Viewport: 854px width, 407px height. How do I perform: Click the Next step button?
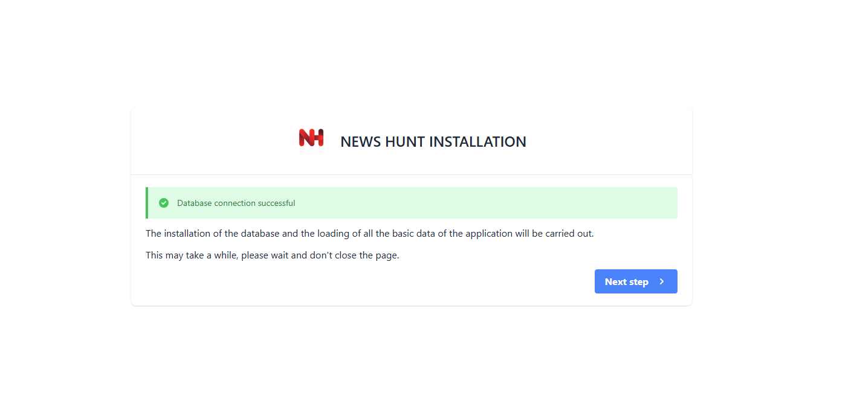[636, 281]
